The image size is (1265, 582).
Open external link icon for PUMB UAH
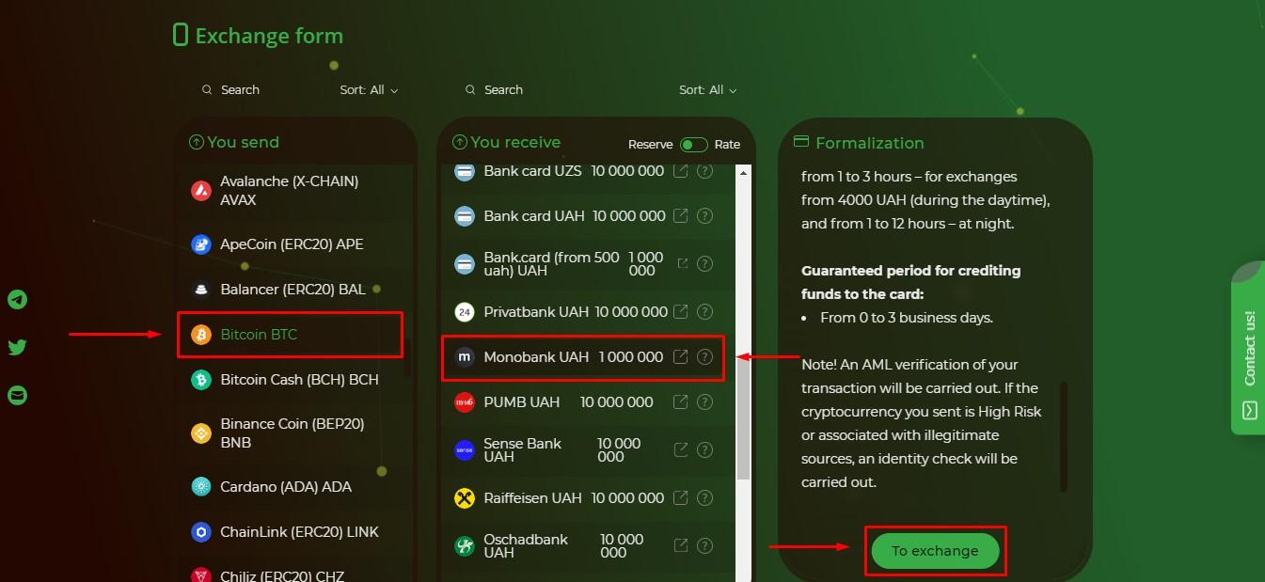click(x=681, y=402)
